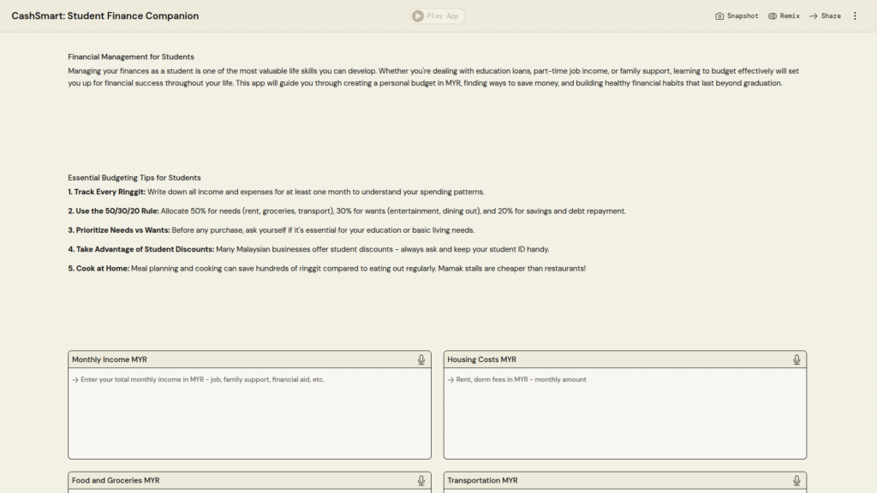Focus the Housing Costs text input area

624,413
